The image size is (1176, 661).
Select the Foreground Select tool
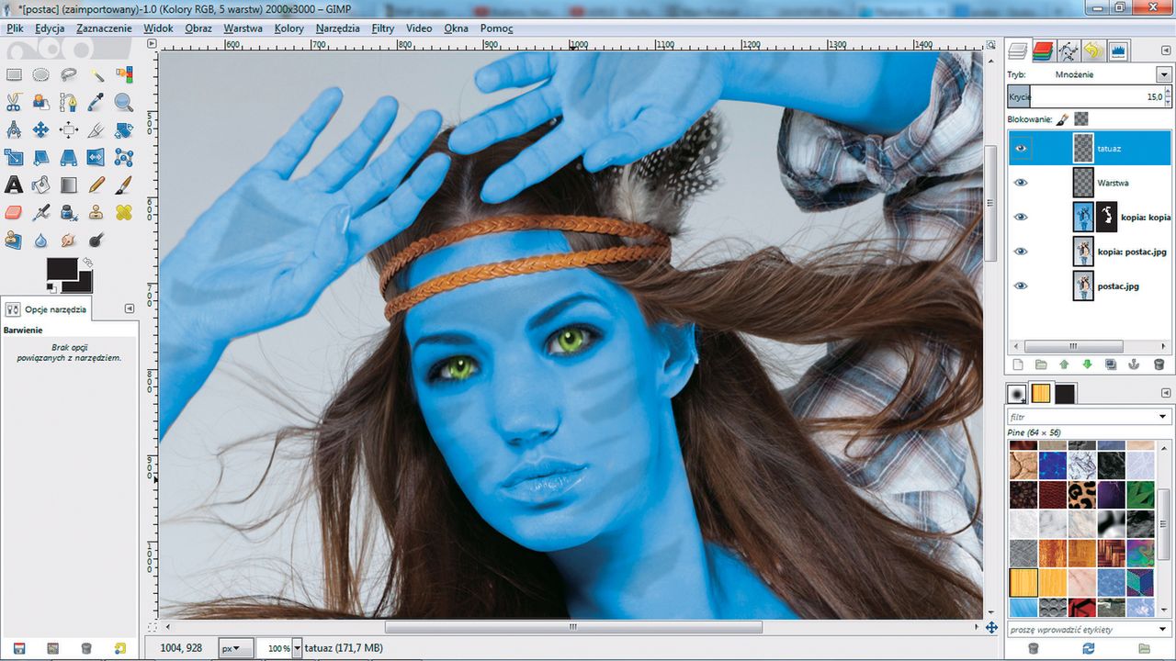click(x=41, y=102)
